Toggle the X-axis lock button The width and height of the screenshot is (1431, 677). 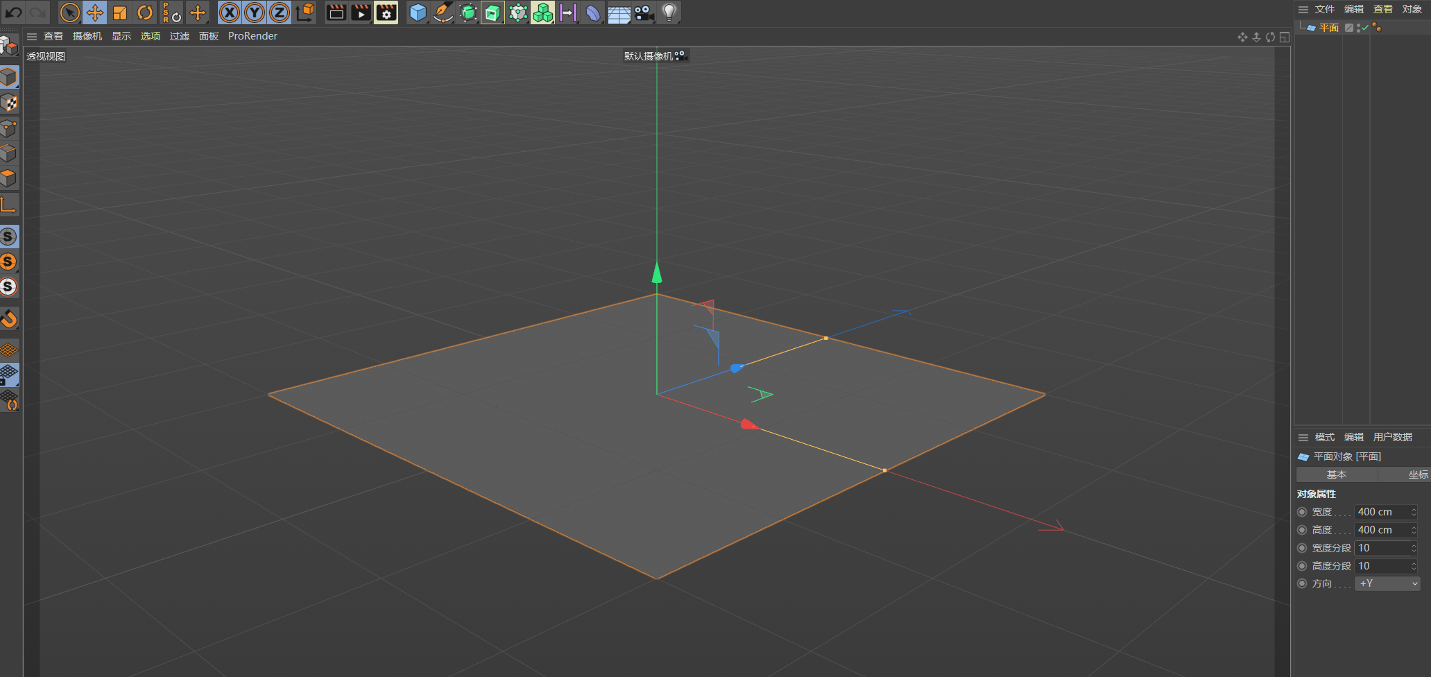[229, 12]
